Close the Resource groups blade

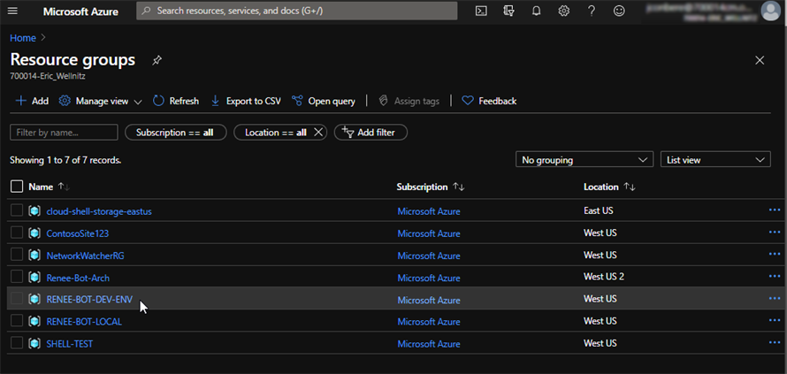coord(760,60)
